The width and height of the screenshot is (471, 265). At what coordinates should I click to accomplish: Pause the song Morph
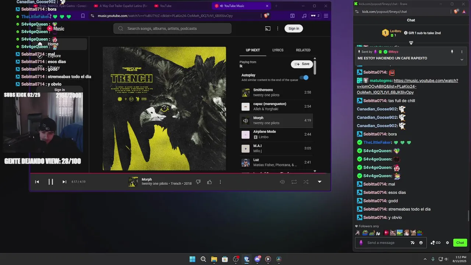tap(51, 182)
